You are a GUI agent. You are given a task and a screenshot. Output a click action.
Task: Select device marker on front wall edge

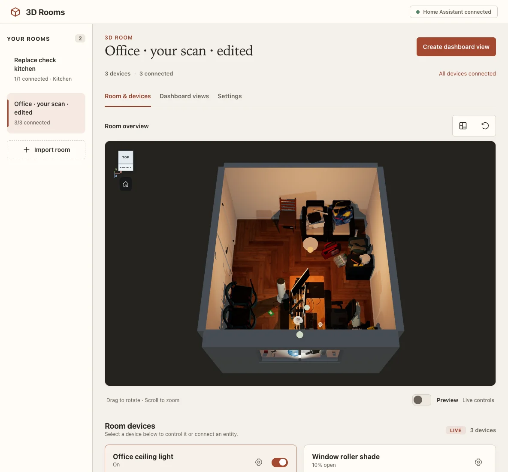click(x=299, y=335)
